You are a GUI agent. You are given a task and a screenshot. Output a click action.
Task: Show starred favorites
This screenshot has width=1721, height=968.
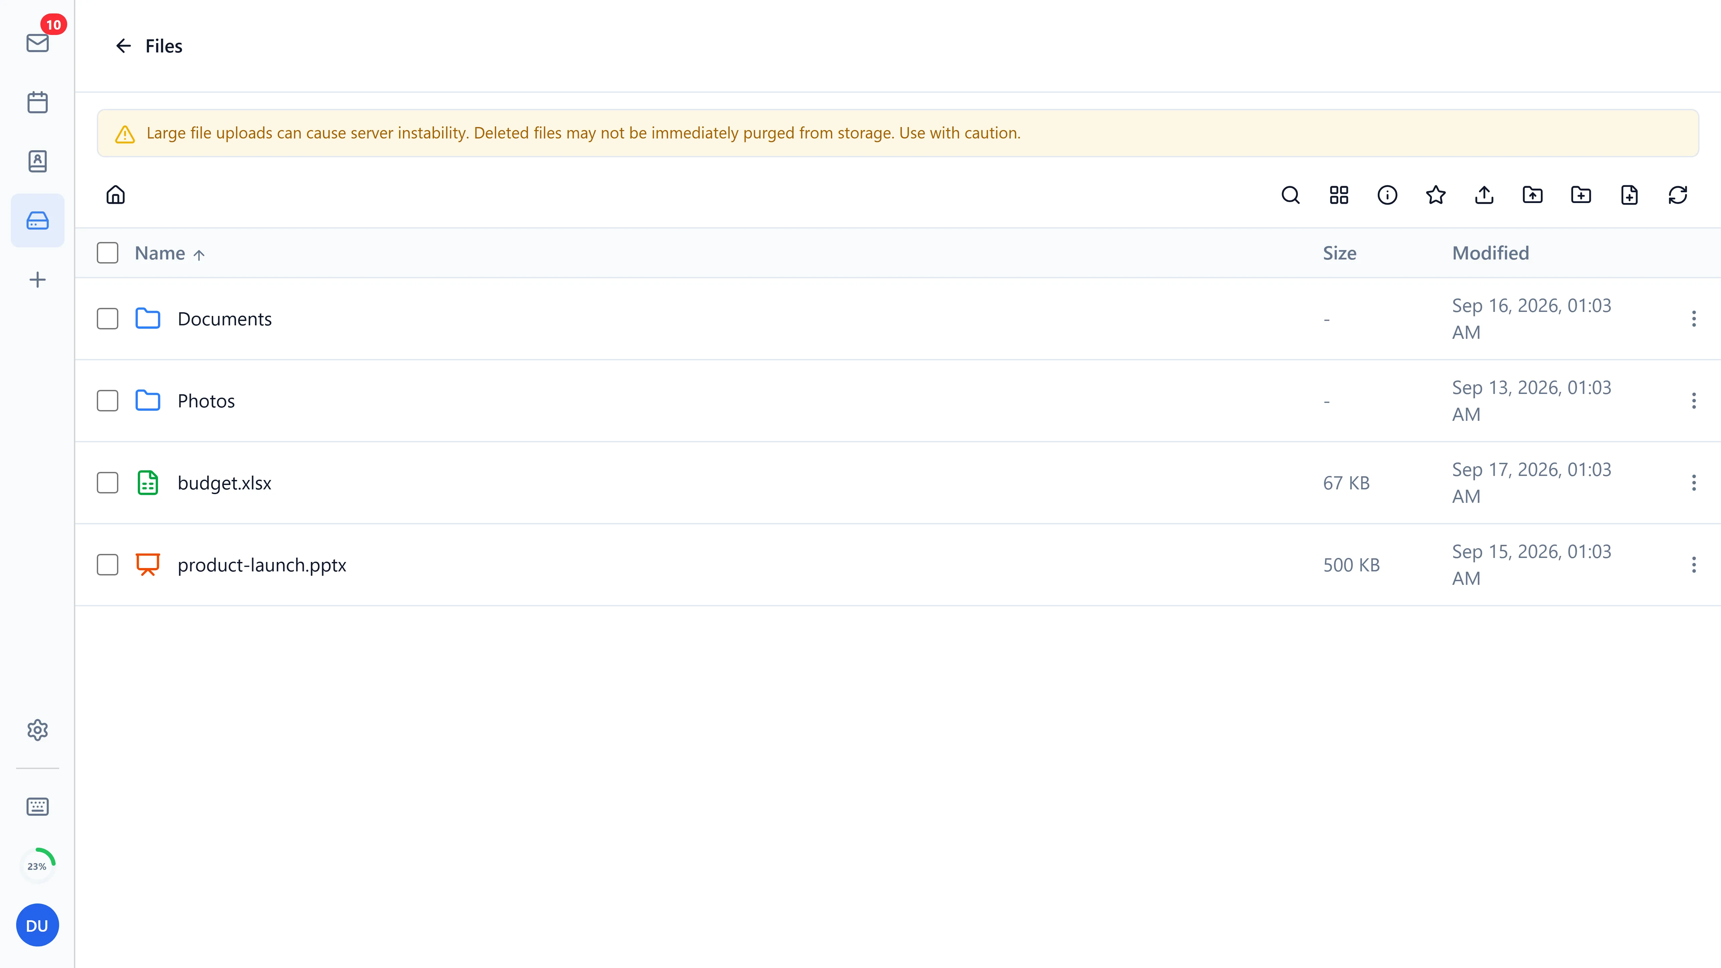coord(1436,194)
